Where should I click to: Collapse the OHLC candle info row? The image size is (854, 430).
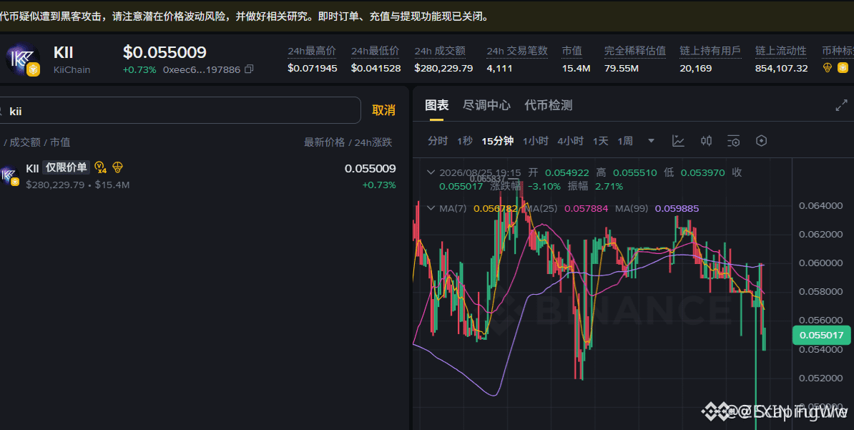[x=431, y=172]
